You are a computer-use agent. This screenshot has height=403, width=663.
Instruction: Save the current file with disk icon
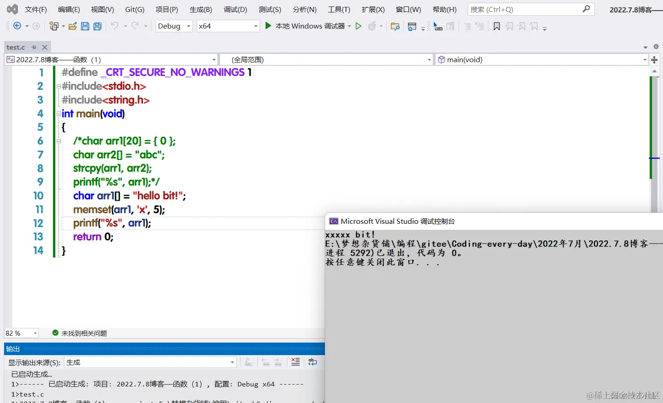[85, 26]
